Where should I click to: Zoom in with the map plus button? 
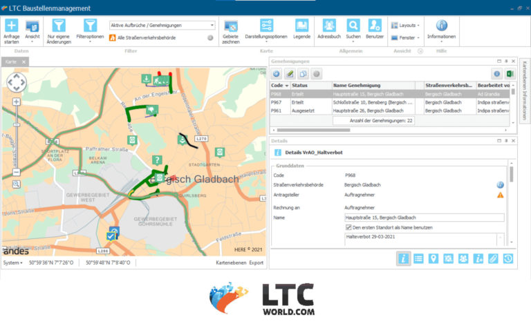[x=17, y=102]
